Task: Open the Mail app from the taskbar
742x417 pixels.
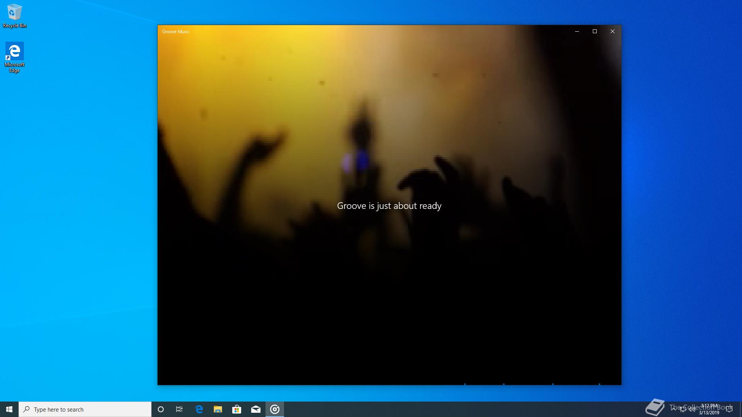Action: (x=255, y=409)
